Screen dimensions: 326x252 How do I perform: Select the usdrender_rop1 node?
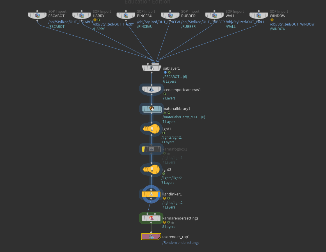(x=151, y=237)
